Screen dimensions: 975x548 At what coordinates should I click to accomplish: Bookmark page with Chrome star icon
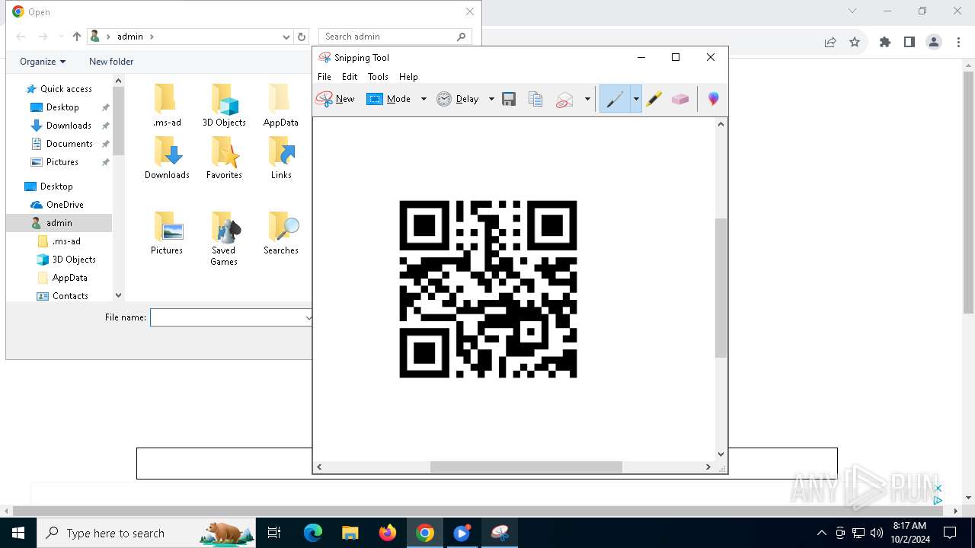click(x=855, y=43)
